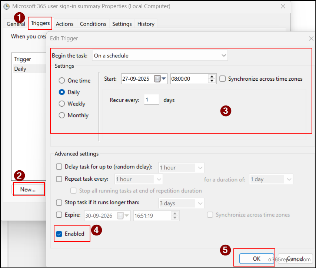Enable the Expire checkbox
This screenshot has height=268, width=316.
click(59, 215)
